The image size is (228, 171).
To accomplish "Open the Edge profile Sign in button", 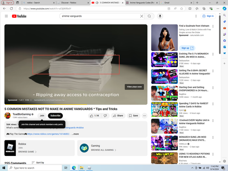I will point(7,3).
